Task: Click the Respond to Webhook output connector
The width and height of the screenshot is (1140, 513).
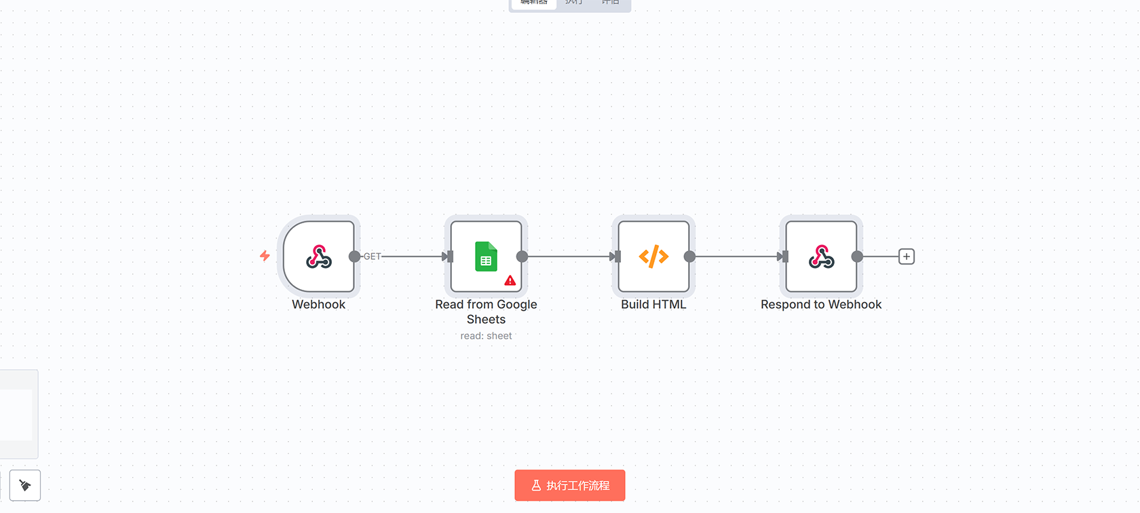Action: (x=857, y=256)
